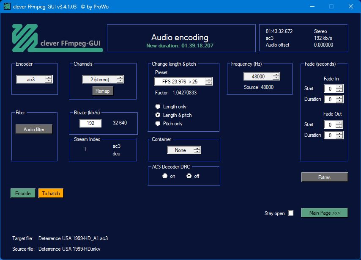This screenshot has height=260, width=361.
Task: Click the Factor 1.04270833 value
Action: coord(185,93)
